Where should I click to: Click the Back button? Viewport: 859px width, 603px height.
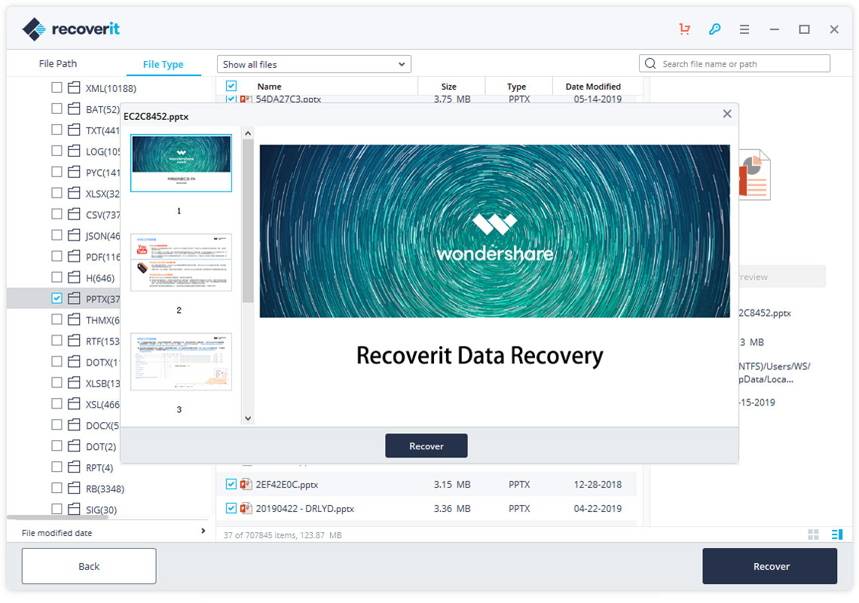(89, 566)
